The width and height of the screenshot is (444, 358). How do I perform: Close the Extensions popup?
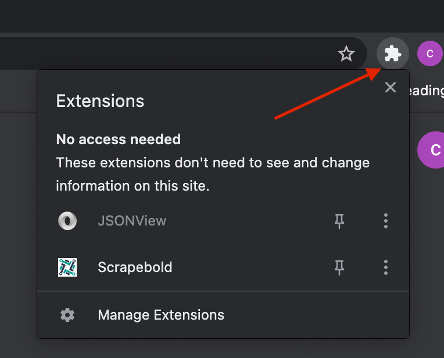(391, 87)
